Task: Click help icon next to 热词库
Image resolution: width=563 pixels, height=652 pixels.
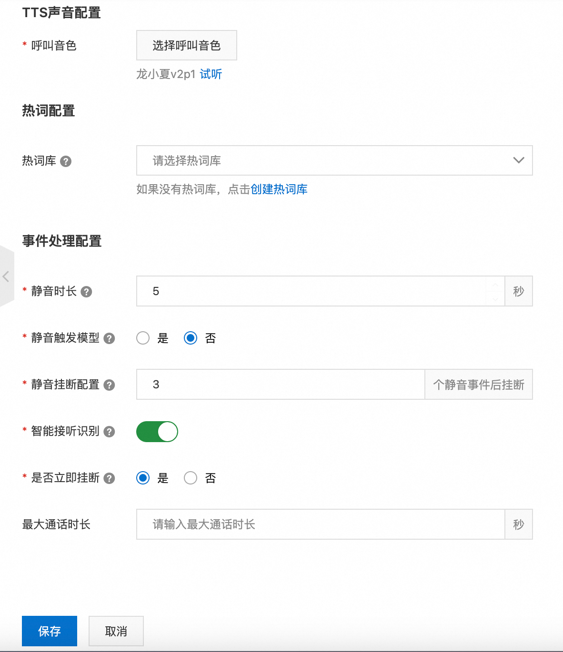Action: click(66, 161)
